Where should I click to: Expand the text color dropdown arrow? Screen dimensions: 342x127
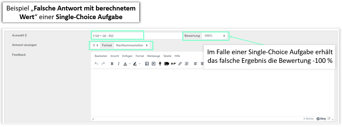(x=130, y=64)
